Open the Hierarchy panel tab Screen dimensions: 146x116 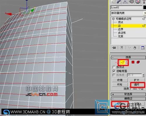coord(125,2)
